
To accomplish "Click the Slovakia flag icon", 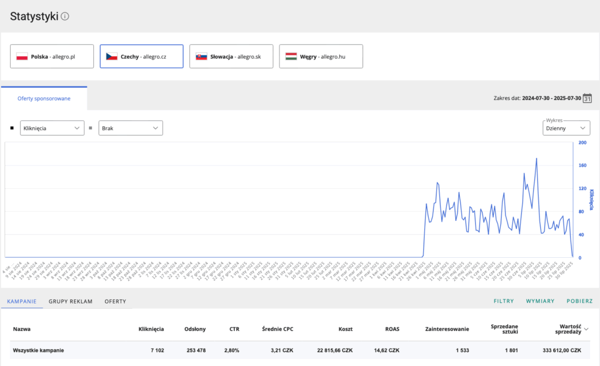I will 201,57.
